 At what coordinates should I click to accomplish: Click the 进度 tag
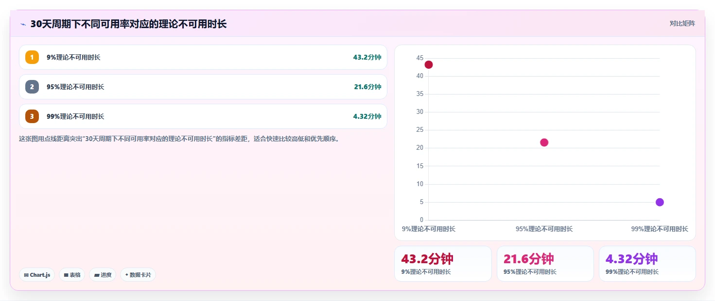coord(103,275)
